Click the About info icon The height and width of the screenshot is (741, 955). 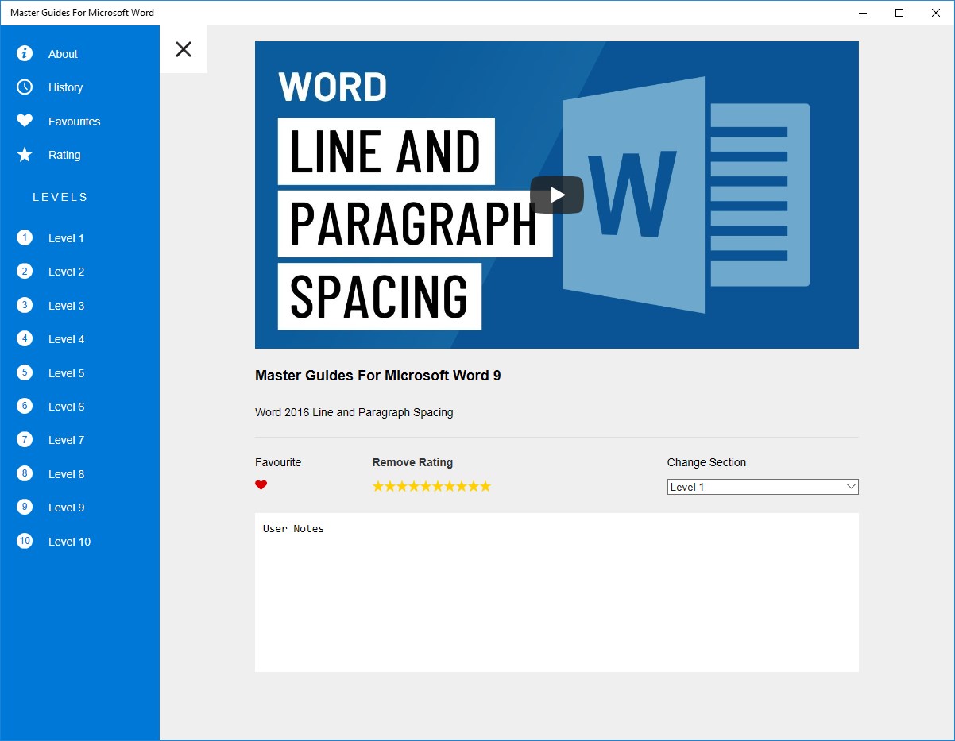[x=25, y=53]
